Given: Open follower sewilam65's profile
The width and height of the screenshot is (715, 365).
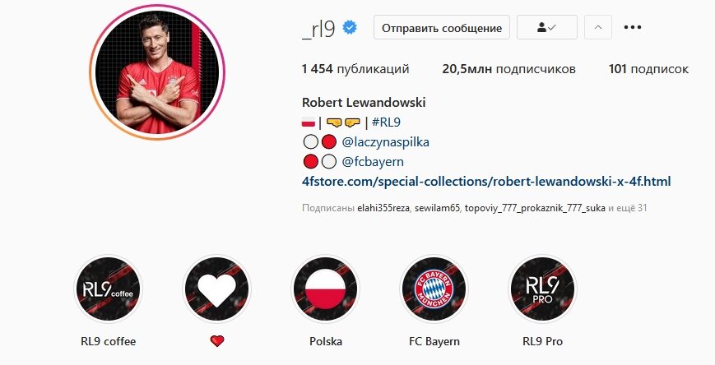Looking at the screenshot, I should click(x=437, y=208).
